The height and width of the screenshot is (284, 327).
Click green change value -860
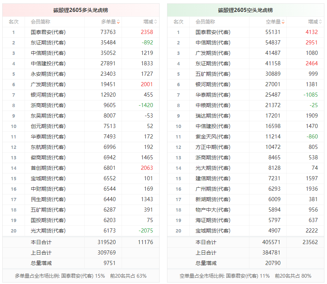tap(312, 137)
